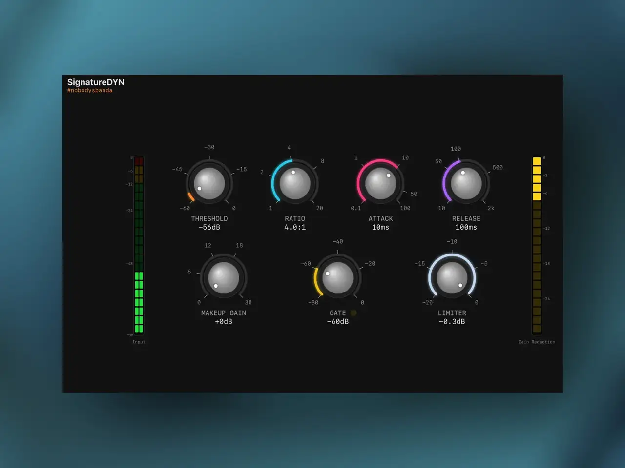Click the 30 tick on Makeup Gain
This screenshot has width=625, height=468.
point(248,302)
